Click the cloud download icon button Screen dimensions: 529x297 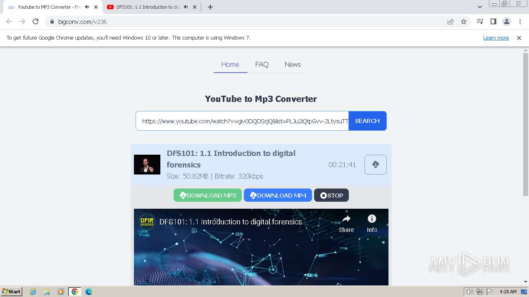tap(376, 165)
